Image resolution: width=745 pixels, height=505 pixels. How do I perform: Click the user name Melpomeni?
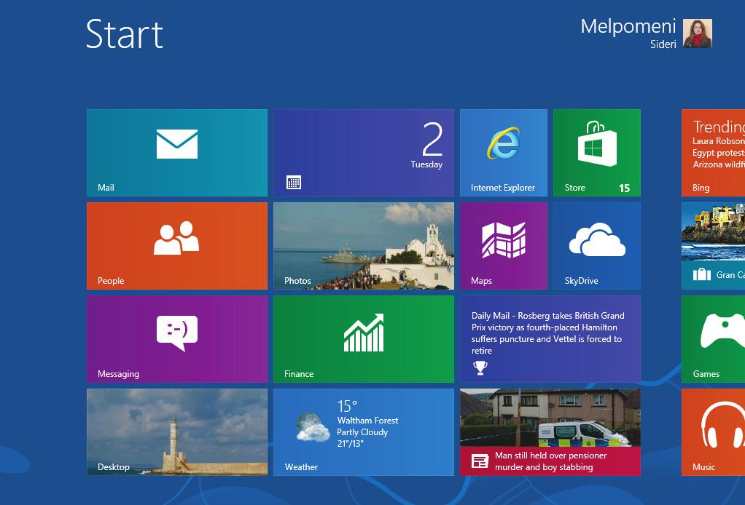628,26
